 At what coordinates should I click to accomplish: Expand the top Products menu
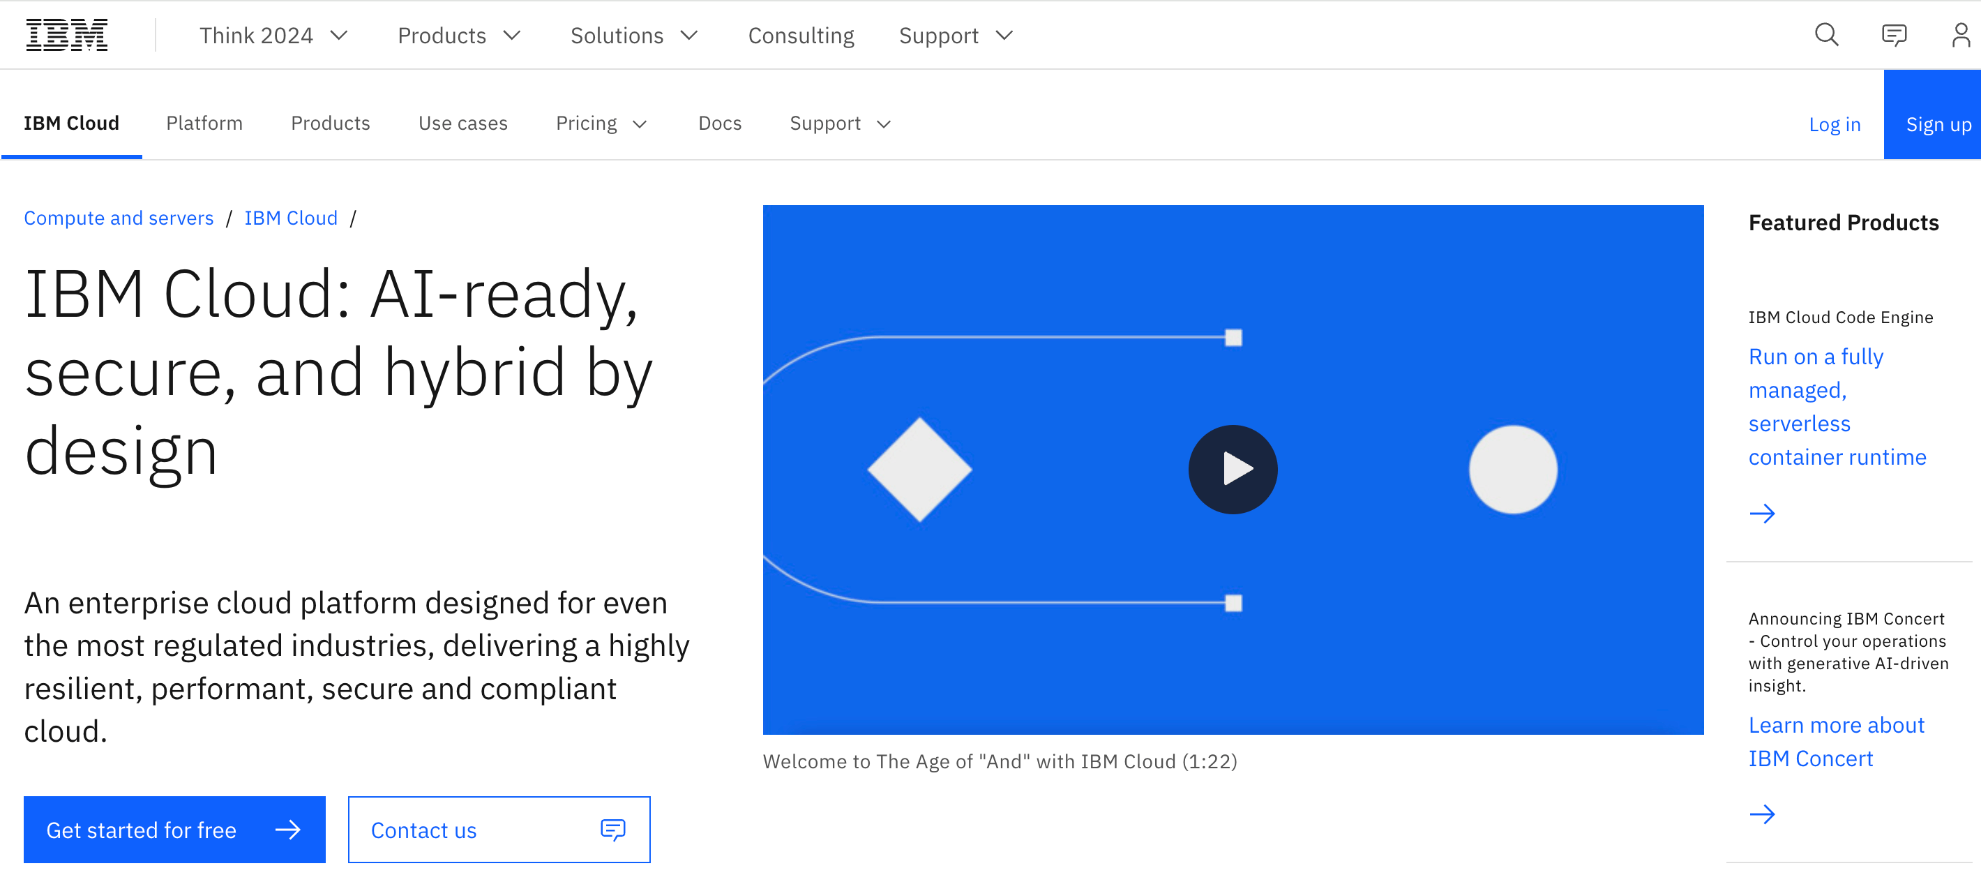click(459, 36)
